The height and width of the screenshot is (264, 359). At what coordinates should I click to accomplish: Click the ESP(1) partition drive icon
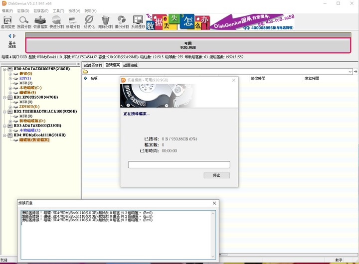(x=16, y=79)
